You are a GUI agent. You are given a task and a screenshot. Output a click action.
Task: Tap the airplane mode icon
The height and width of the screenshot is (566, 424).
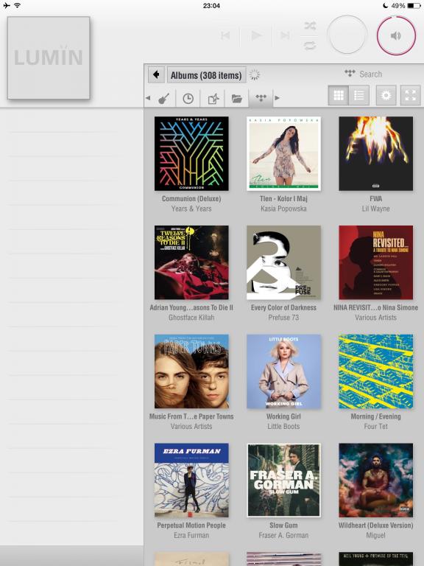click(7, 5)
